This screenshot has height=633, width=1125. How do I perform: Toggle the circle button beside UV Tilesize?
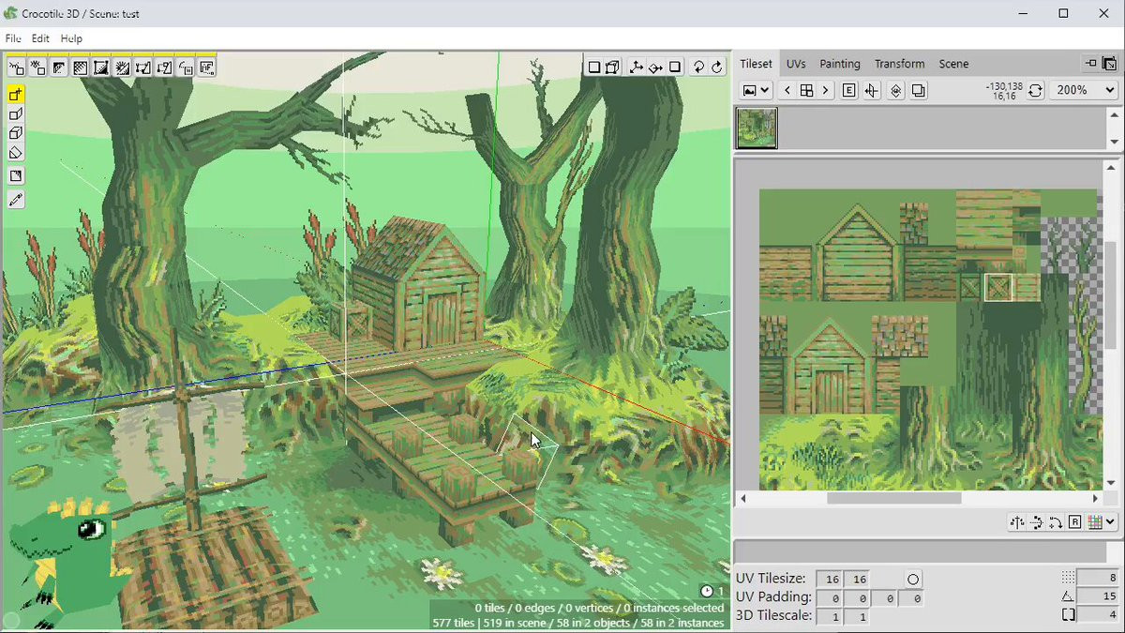click(912, 579)
